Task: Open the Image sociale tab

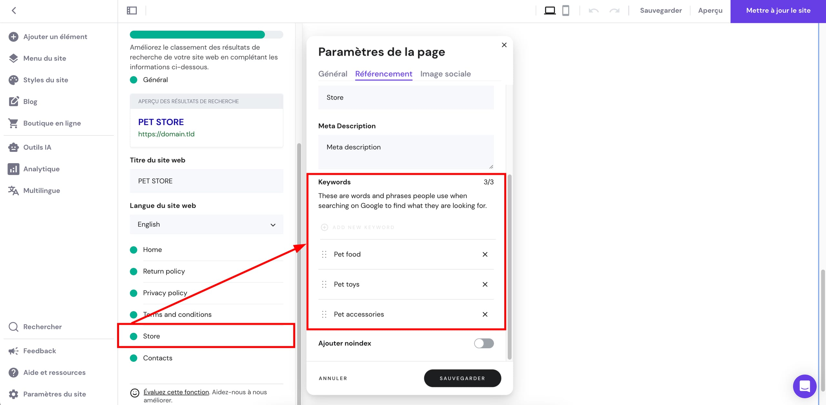Action: [x=445, y=74]
